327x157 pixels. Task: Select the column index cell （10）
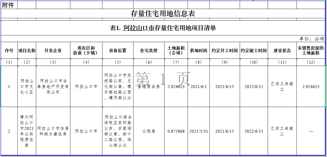254,62
